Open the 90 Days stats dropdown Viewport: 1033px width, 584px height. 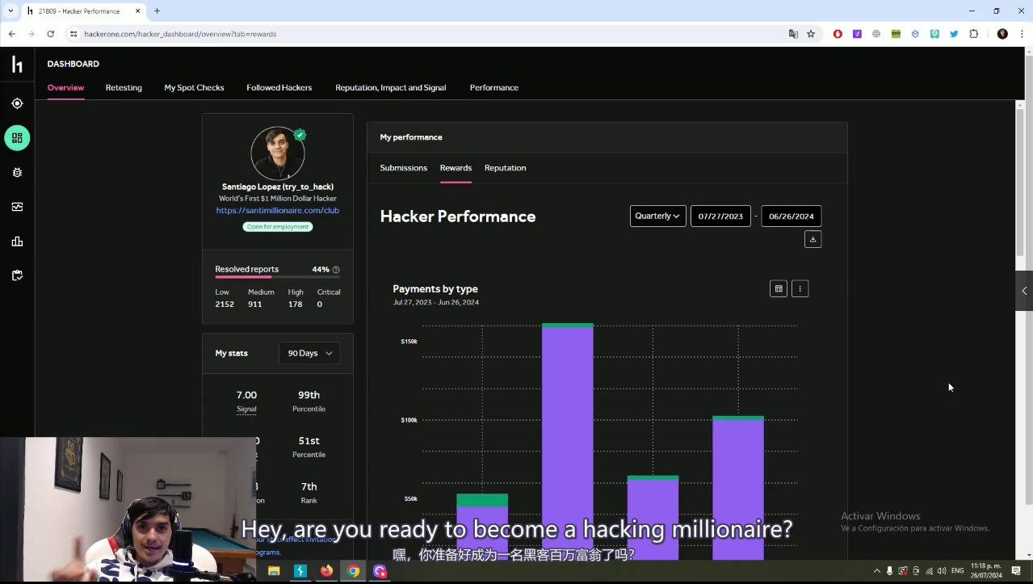pos(309,353)
